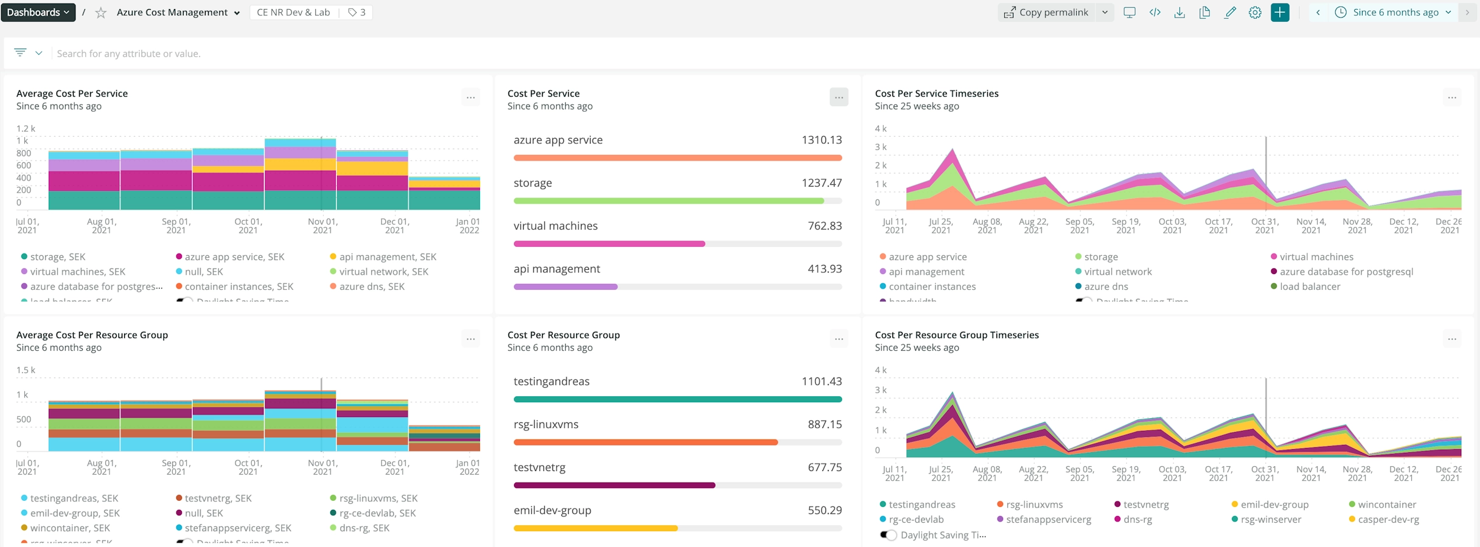Viewport: 1480px width, 547px height.
Task: Add a widget with the plus button
Action: 1280,12
